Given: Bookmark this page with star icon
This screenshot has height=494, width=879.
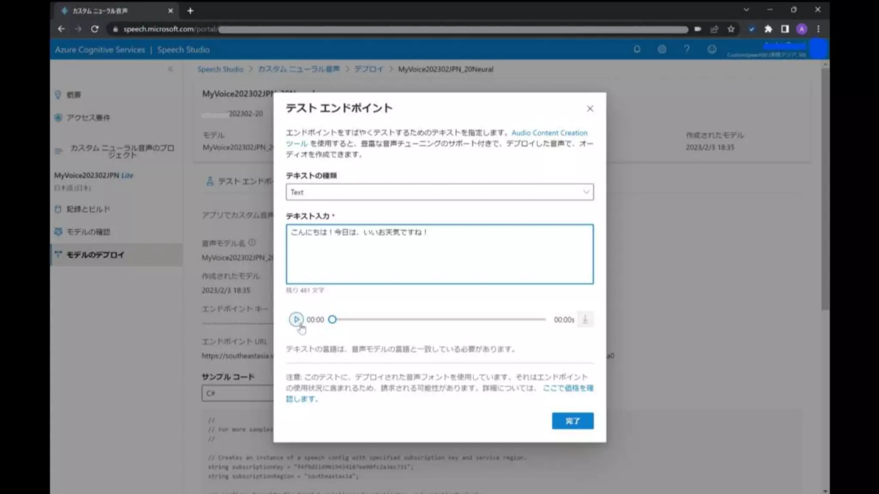Looking at the screenshot, I should [731, 29].
